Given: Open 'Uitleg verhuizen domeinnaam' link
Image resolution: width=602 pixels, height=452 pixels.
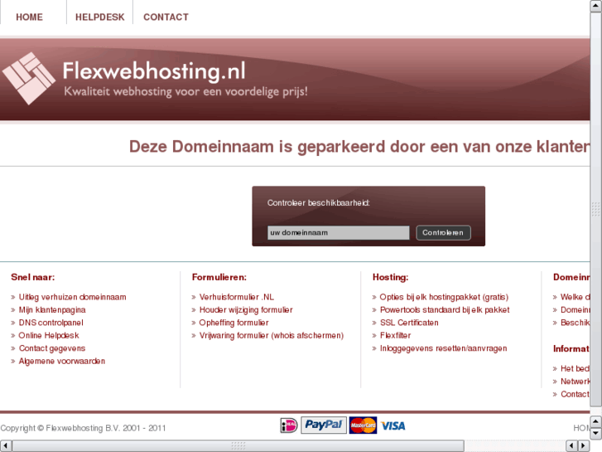Looking at the screenshot, I should pos(73,297).
